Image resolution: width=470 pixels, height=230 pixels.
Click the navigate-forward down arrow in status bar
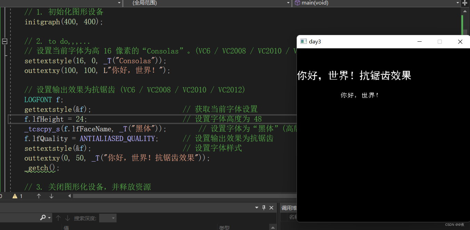pos(51,196)
